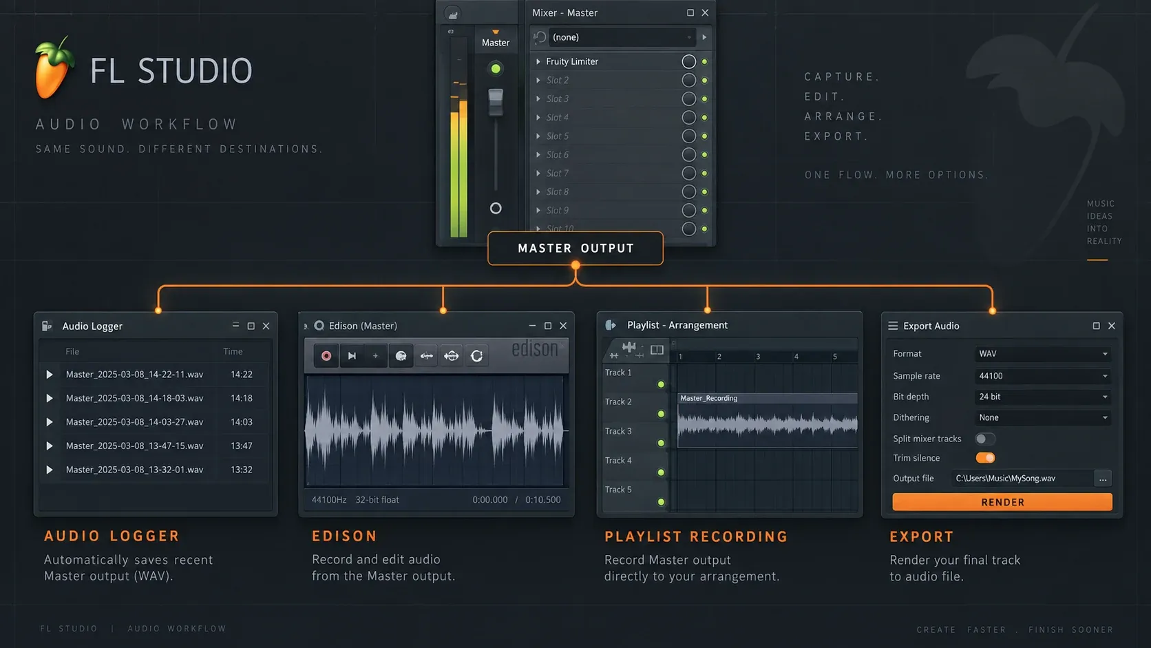Click the Mixer preset reset icon
The width and height of the screenshot is (1151, 648).
coord(540,37)
